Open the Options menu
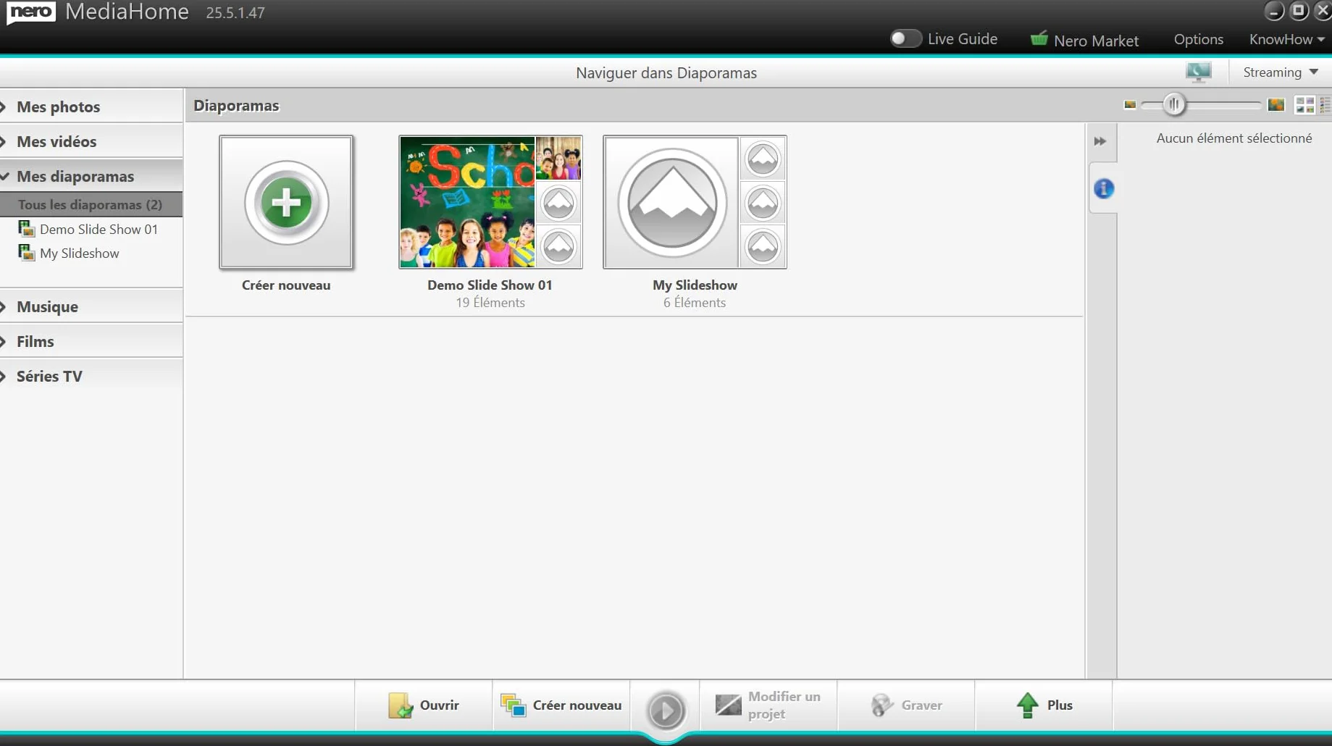 (1198, 39)
